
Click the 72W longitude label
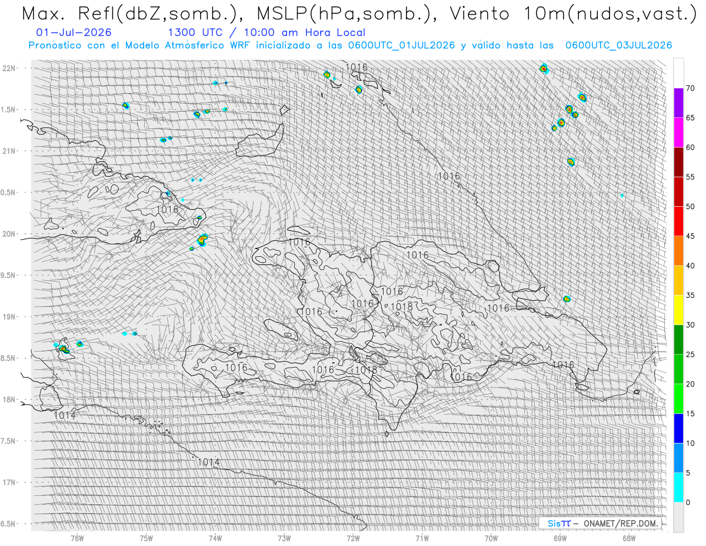point(353,538)
